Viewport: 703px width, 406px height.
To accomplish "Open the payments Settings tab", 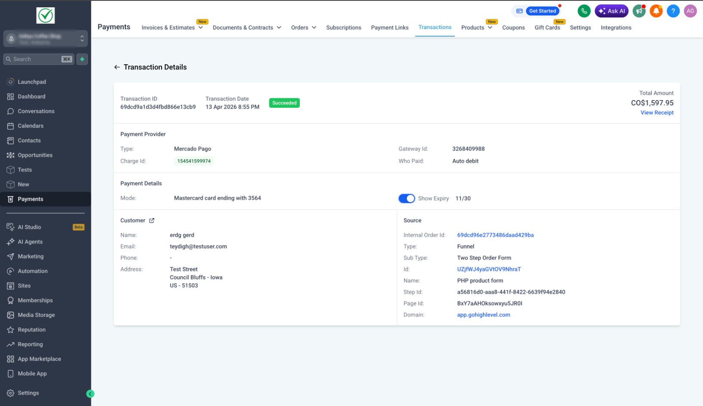I will (x=580, y=28).
